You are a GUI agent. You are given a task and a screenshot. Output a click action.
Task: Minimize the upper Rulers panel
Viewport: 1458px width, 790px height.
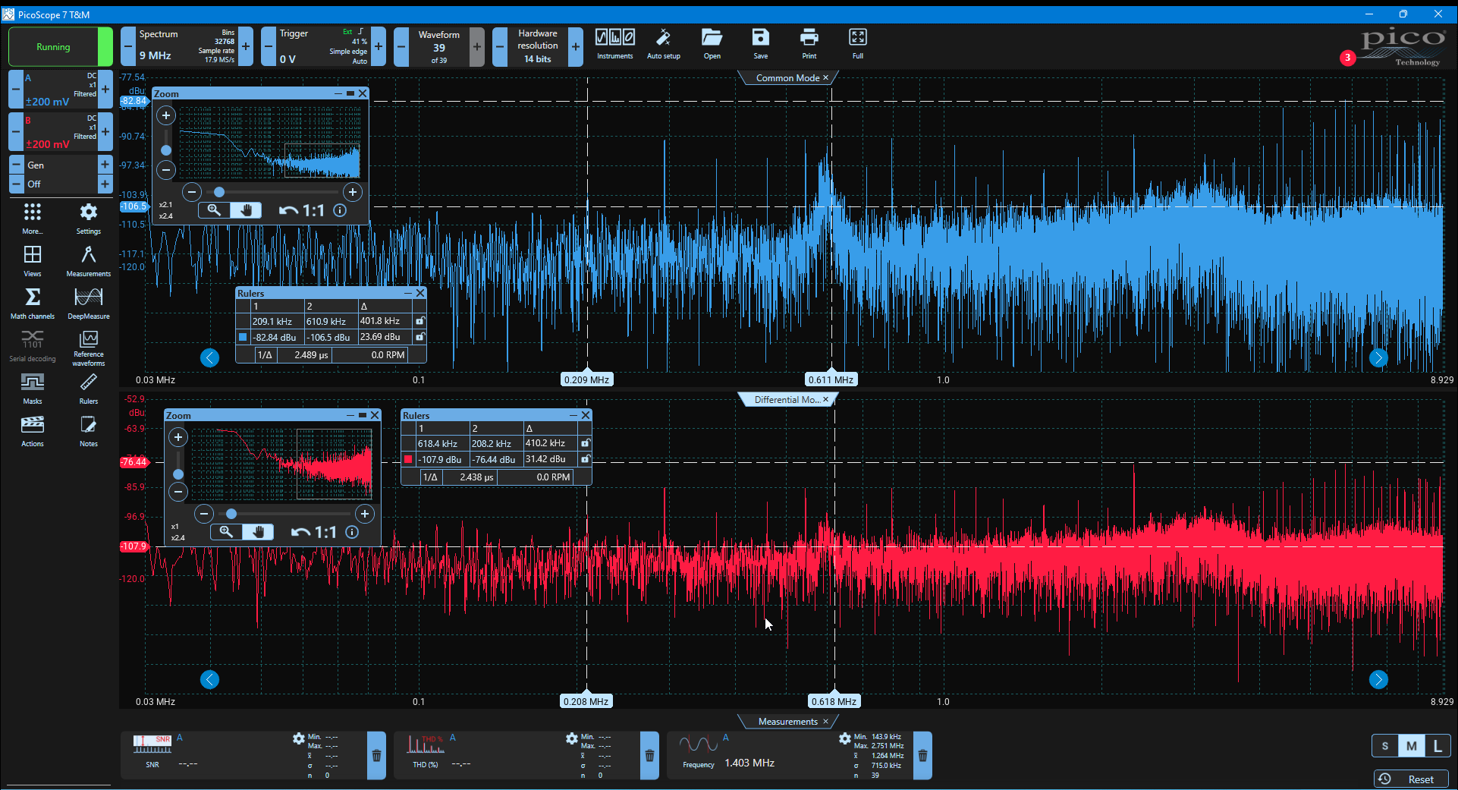point(407,293)
